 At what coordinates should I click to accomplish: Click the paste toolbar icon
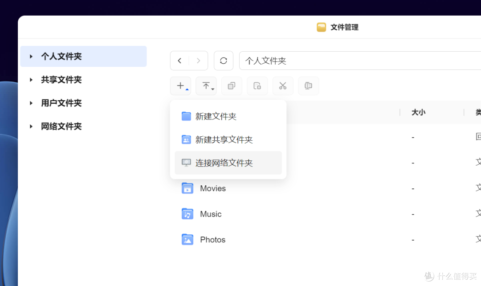(257, 86)
